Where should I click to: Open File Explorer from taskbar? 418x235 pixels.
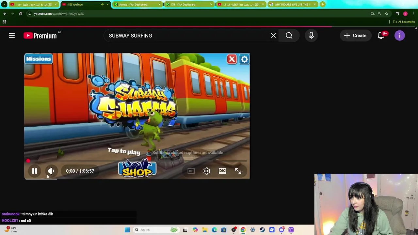coord(205,230)
